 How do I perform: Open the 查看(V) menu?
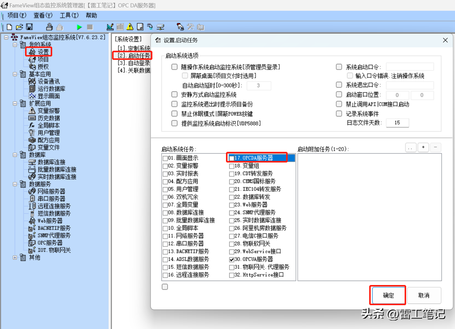point(43,15)
